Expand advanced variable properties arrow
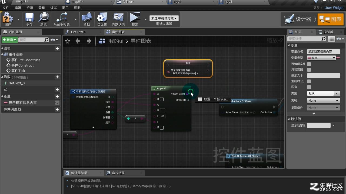This screenshot has width=346, height=194. [x=314, y=113]
